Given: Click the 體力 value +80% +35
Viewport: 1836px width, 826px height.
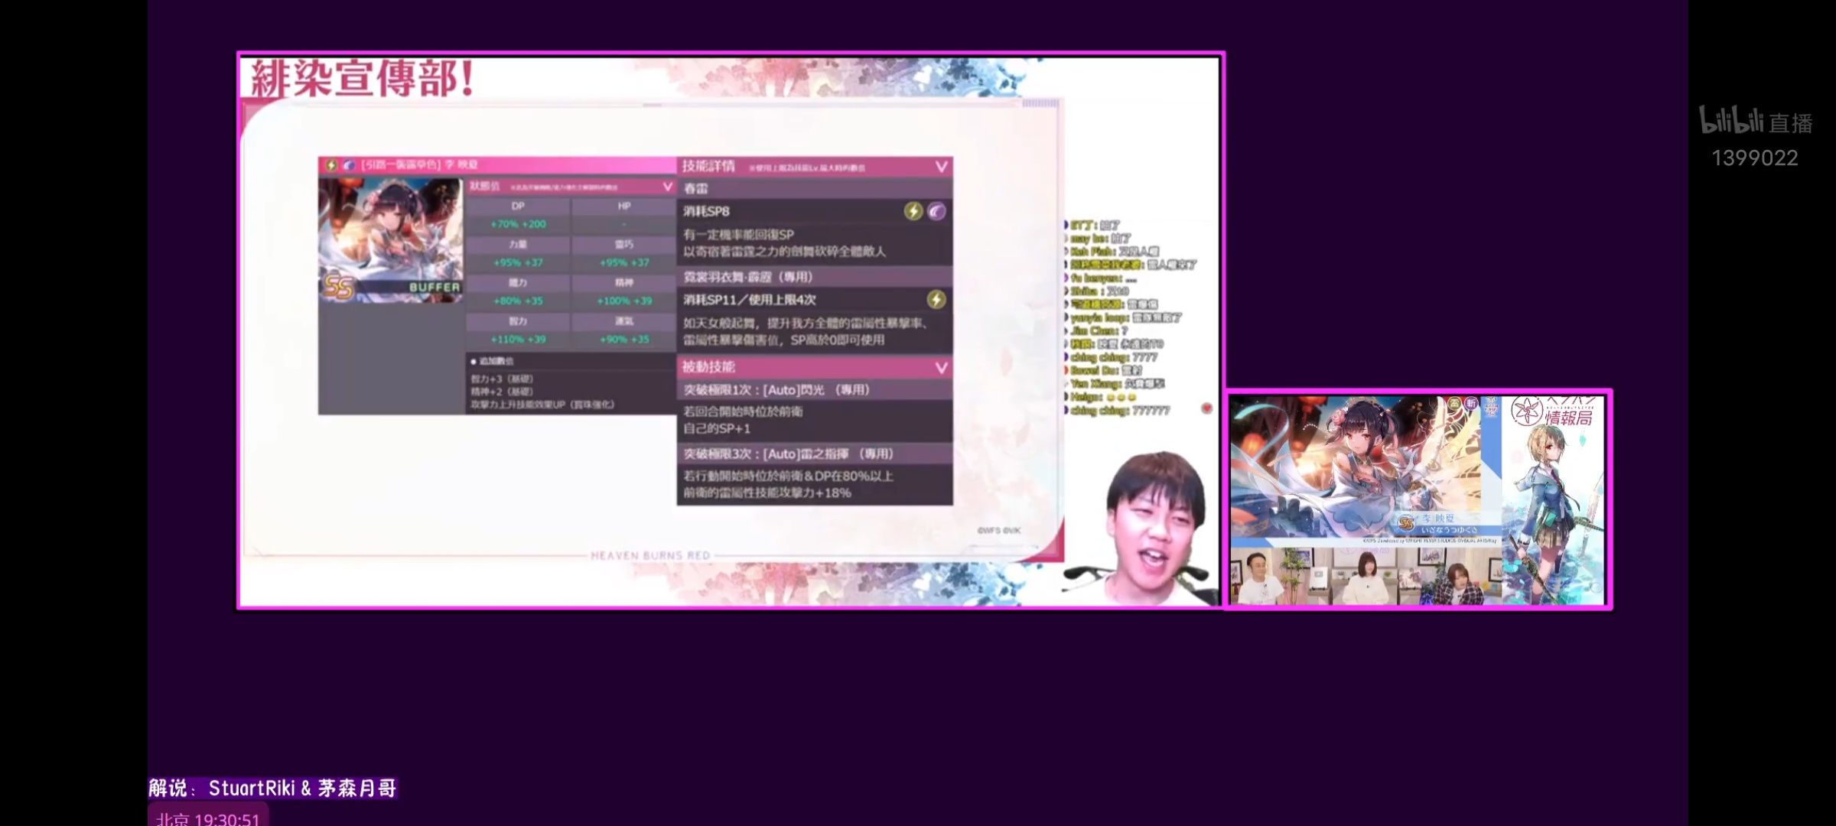Looking at the screenshot, I should coord(518,301).
